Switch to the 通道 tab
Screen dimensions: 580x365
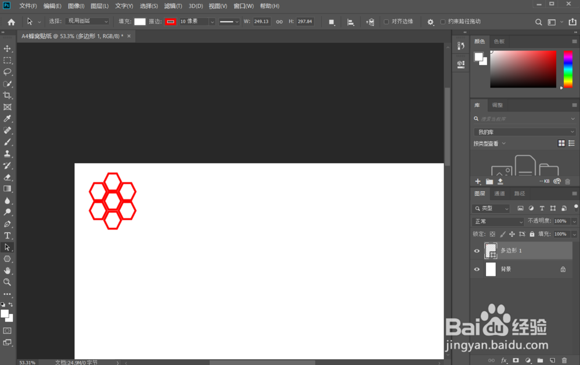[x=499, y=194]
